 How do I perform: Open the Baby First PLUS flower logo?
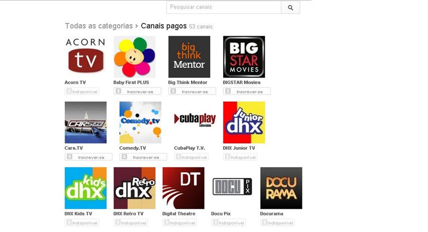134,57
